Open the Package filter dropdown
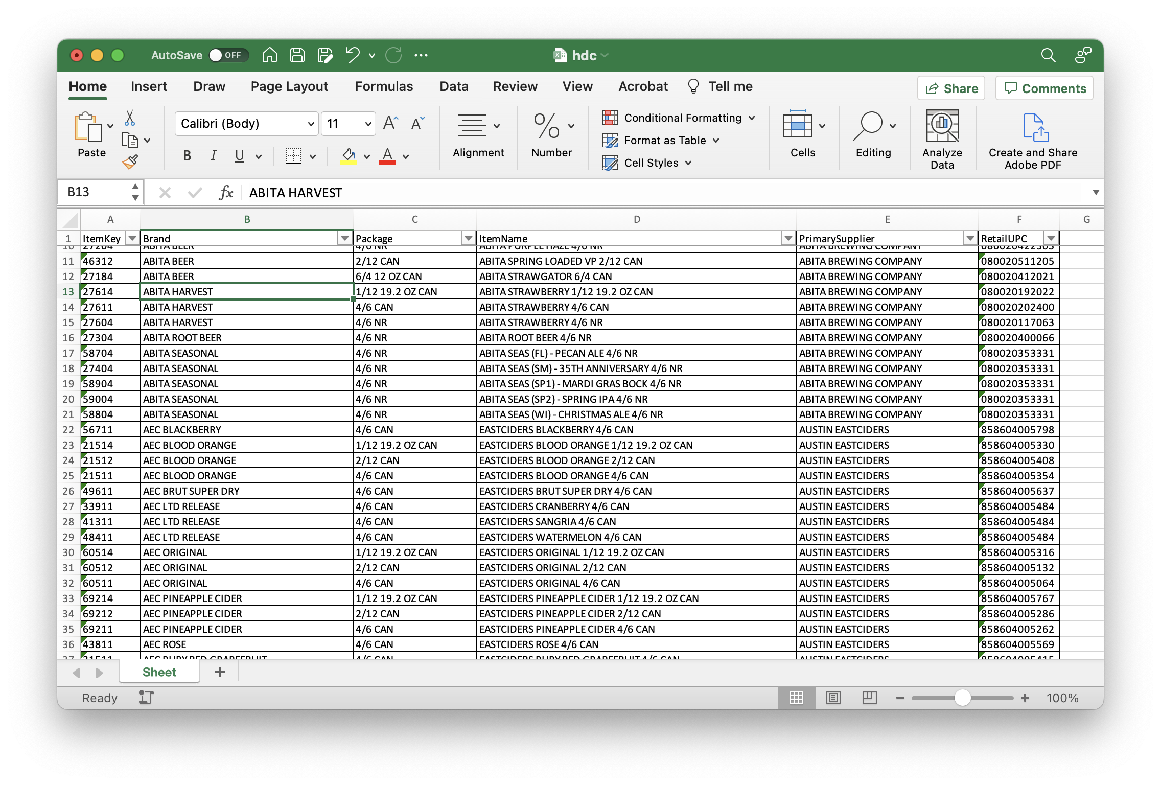 [x=468, y=238]
